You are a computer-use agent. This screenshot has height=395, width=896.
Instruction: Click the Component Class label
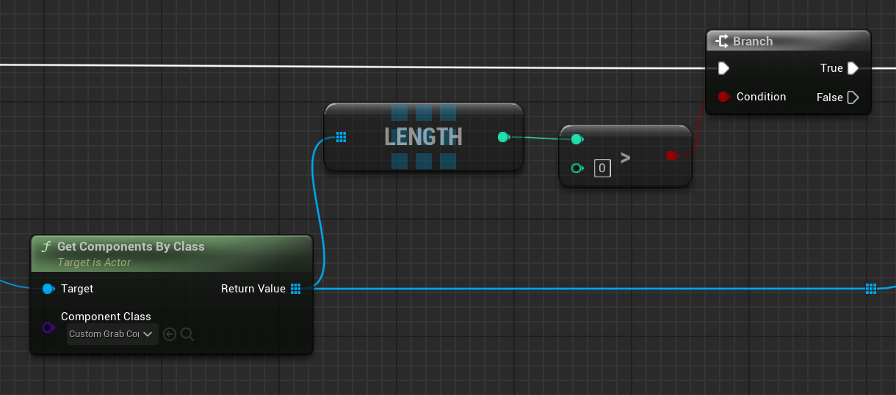coord(106,317)
